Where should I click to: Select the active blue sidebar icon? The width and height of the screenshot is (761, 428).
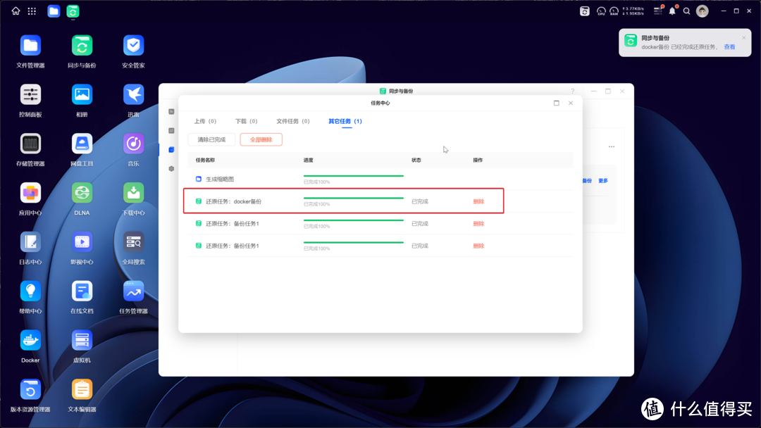click(171, 150)
